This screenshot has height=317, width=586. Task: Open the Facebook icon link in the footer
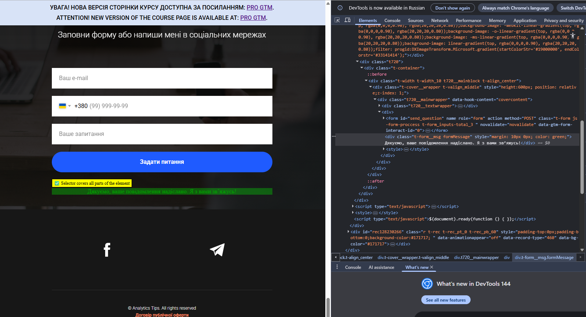click(107, 250)
